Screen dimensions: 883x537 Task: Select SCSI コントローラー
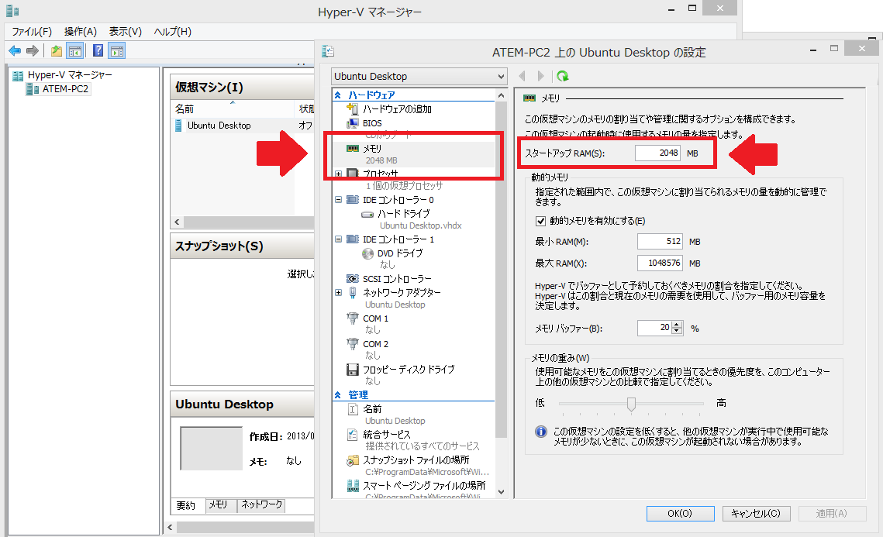[x=397, y=279]
